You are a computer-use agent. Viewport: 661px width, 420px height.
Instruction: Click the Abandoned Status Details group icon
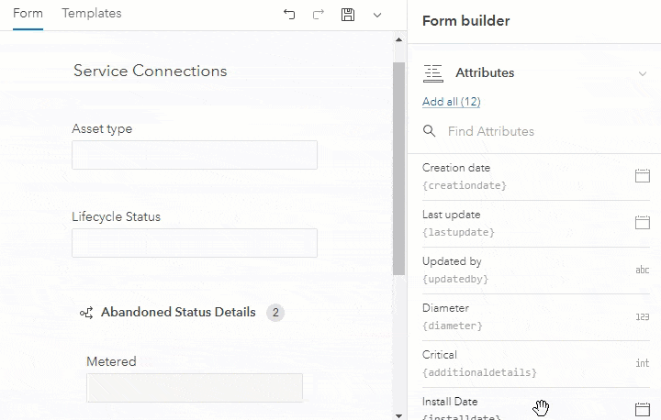coord(86,313)
